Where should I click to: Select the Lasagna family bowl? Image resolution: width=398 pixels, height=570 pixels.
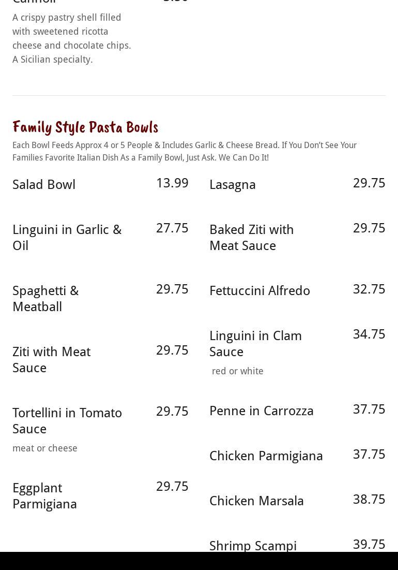coord(233,185)
